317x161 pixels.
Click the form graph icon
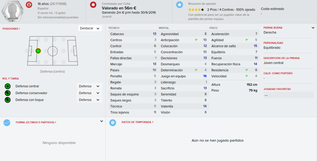coord(7,122)
